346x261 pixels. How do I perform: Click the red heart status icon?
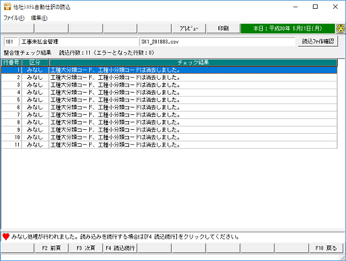(x=6, y=237)
